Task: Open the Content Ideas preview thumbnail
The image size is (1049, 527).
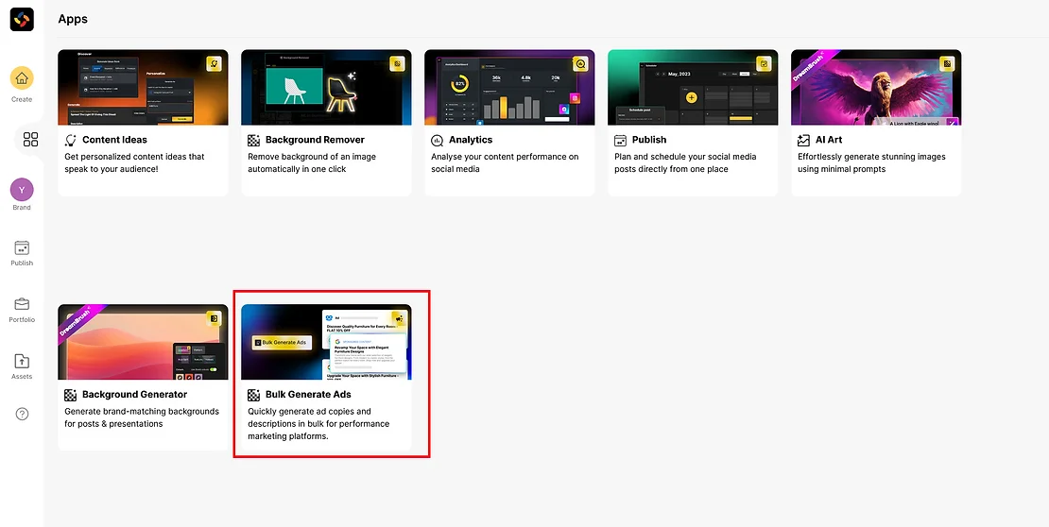Action: tap(143, 88)
